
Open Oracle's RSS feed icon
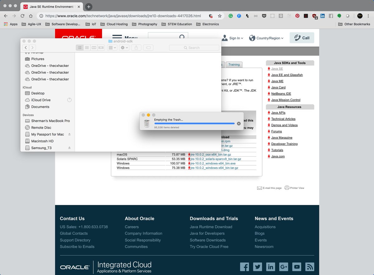[310, 267]
